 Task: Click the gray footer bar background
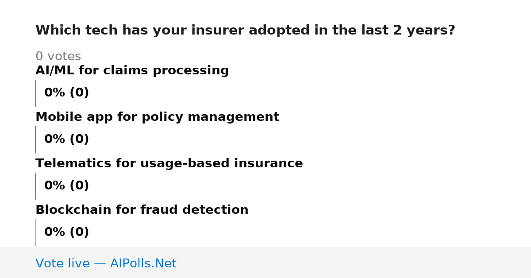tap(354, 263)
